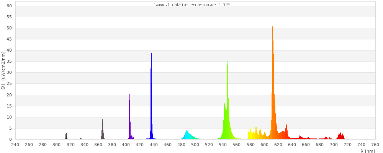Image resolution: width=383 pixels, height=153 pixels.
Task: Click the 0 tick label on y-axis
Action: (x=11, y=139)
